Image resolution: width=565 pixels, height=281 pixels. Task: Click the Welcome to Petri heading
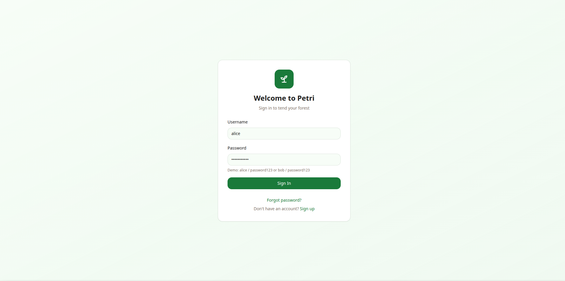(284, 98)
